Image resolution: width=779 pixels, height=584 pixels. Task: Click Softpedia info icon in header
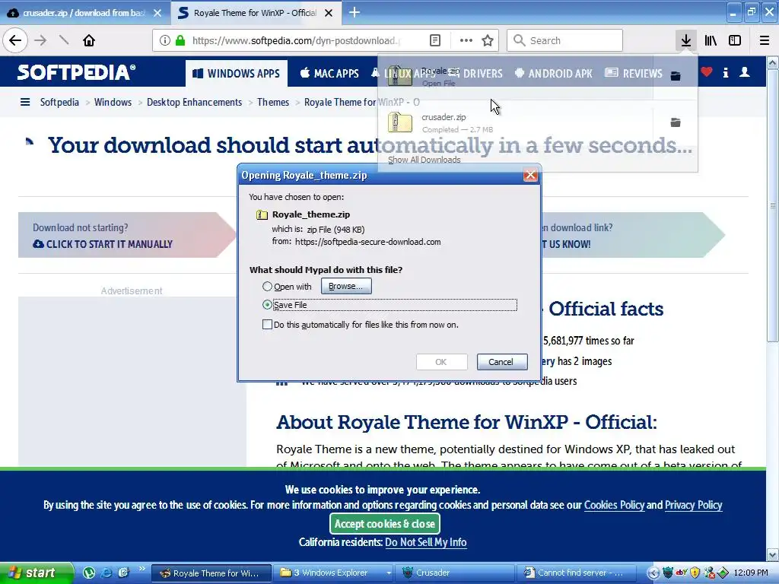(725, 72)
